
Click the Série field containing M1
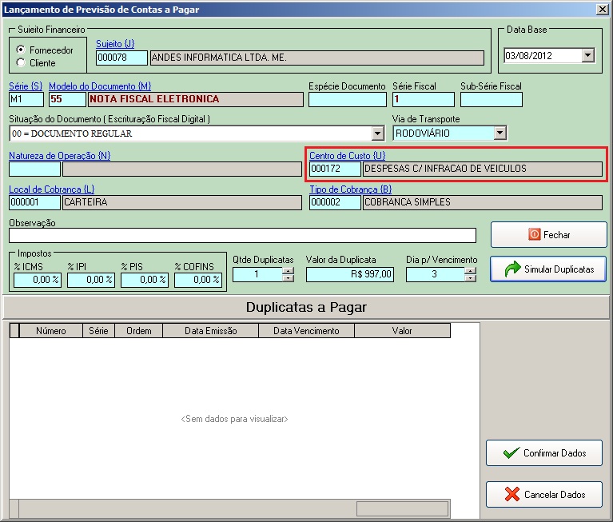(26, 99)
